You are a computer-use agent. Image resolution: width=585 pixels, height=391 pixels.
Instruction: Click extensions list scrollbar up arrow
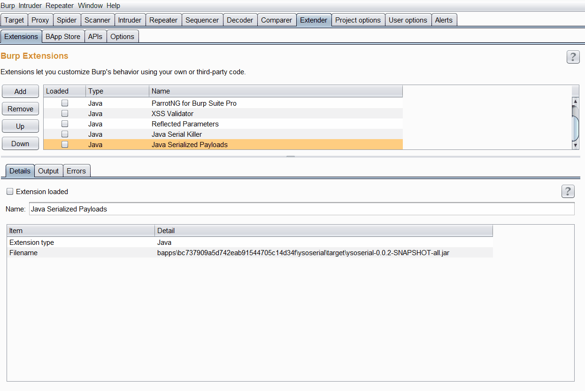576,101
